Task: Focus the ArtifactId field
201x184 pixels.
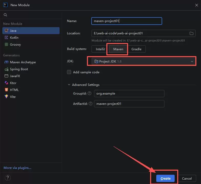Action: pyautogui.click(x=129, y=104)
